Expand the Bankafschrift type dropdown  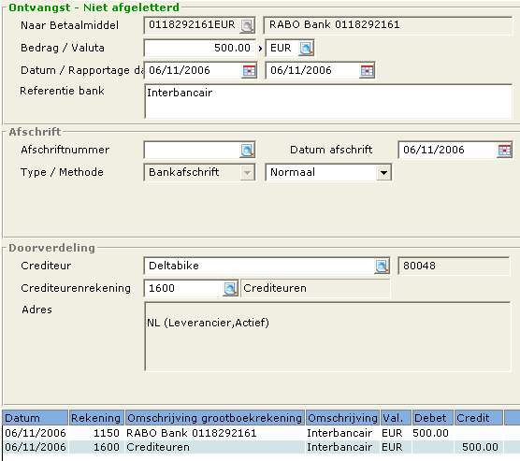click(x=247, y=173)
